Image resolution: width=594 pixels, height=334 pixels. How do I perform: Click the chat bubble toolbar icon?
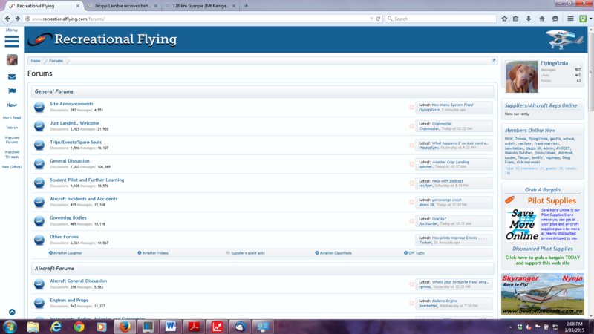[x=555, y=19]
